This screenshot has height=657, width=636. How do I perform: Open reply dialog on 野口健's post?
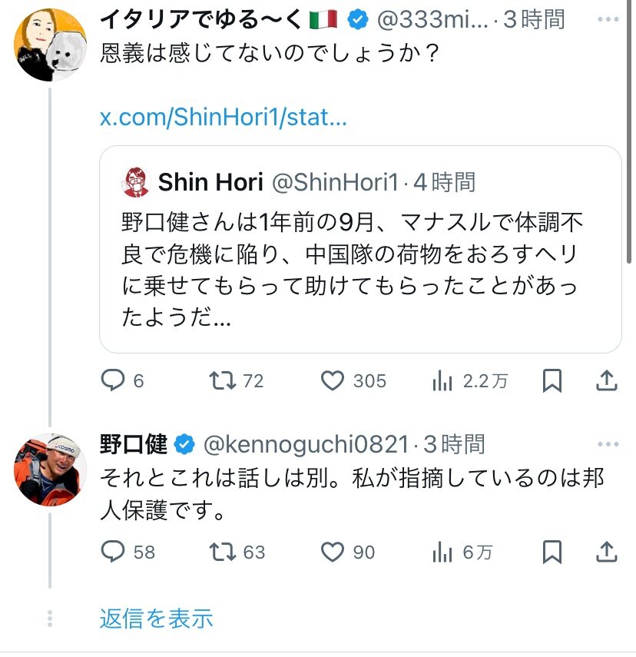pos(112,552)
